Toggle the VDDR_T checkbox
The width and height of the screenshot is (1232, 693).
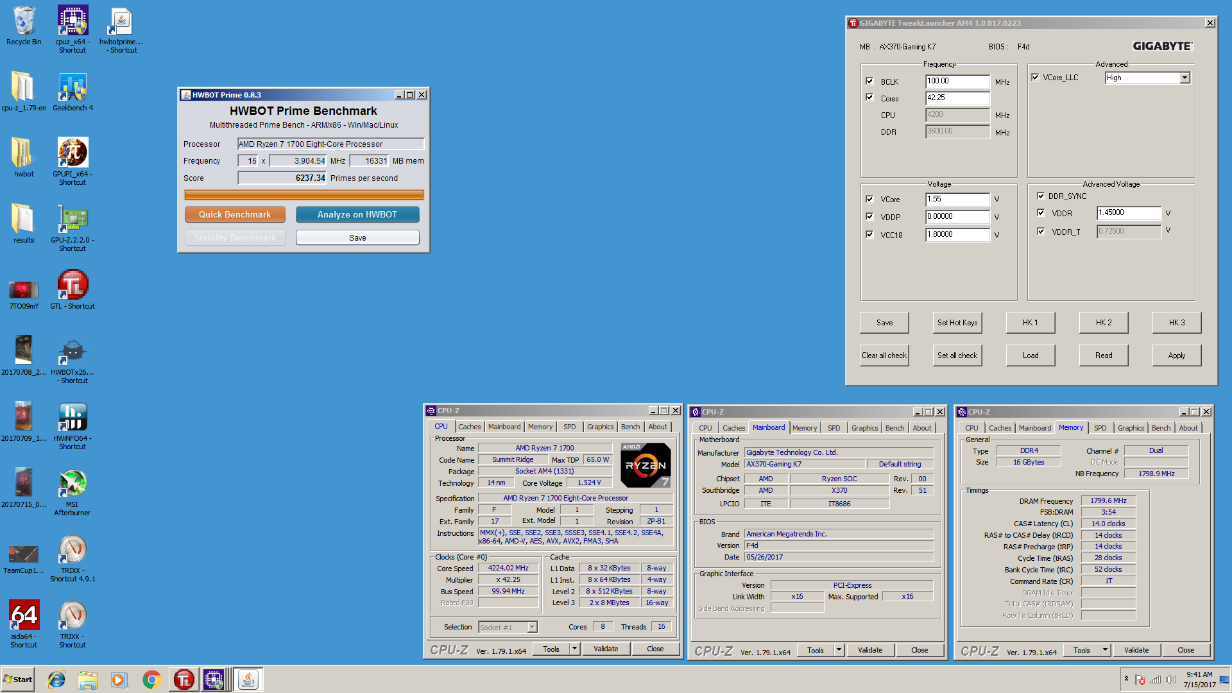[1041, 231]
